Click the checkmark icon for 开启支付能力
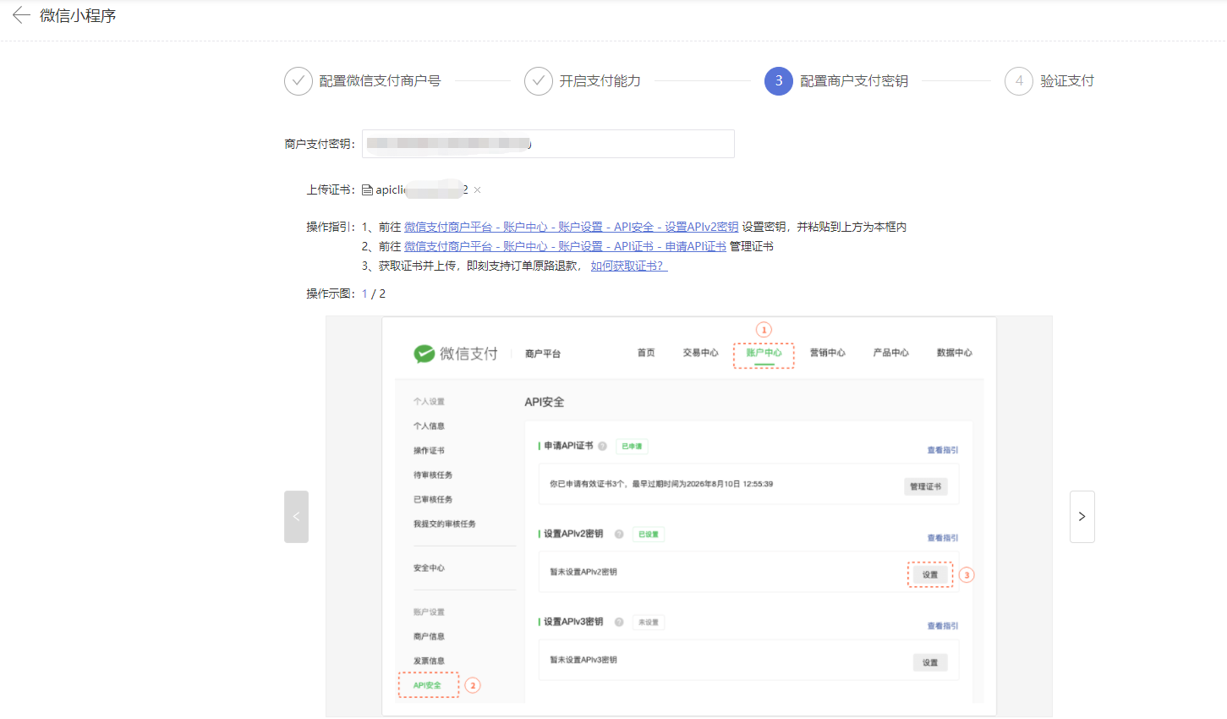The height and width of the screenshot is (719, 1227). click(539, 81)
